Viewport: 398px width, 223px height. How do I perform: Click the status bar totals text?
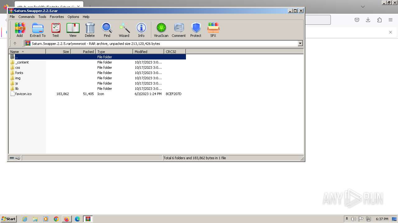tap(195, 158)
